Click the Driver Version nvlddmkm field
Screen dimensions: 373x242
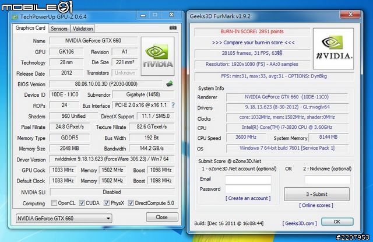click(112, 159)
